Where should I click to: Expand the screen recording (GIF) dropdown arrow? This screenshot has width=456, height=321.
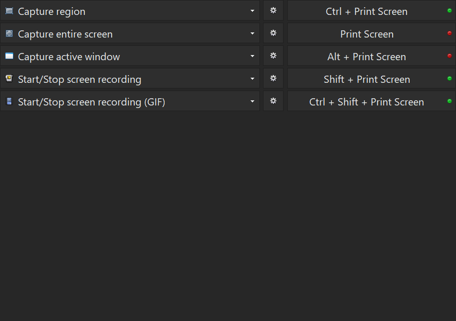point(252,101)
